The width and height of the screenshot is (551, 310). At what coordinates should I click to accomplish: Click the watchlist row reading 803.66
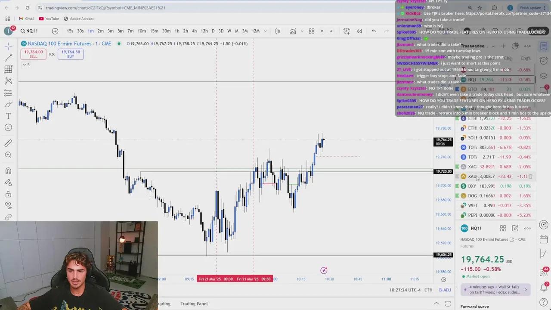tap(497, 147)
